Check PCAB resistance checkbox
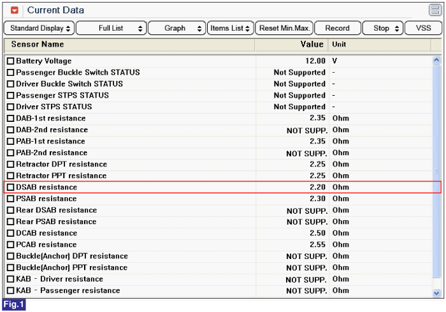 (11, 245)
